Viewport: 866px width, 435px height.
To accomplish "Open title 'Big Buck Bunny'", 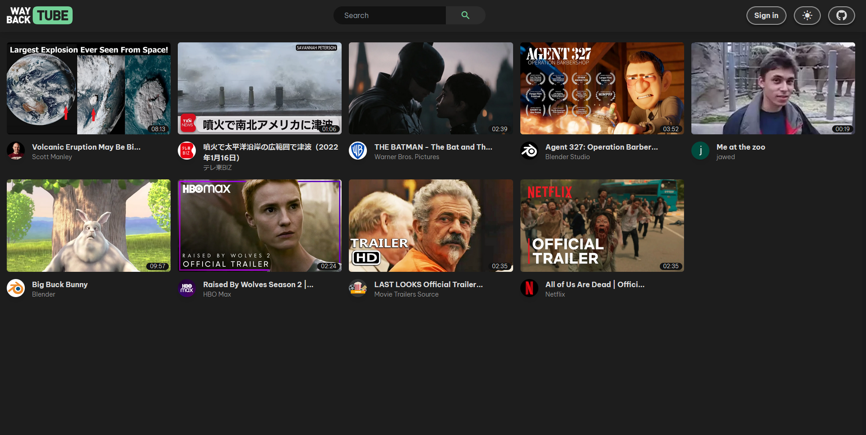I will tap(60, 284).
